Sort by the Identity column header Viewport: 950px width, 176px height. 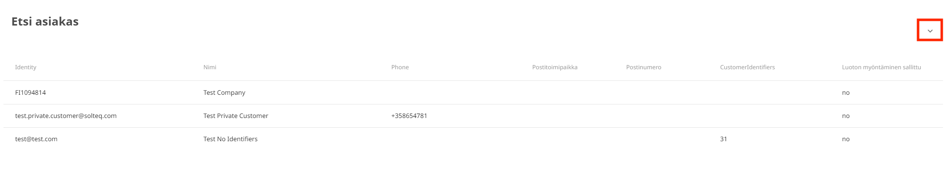click(26, 67)
